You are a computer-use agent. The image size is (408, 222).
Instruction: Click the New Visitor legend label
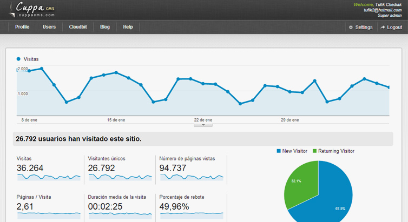295,151
